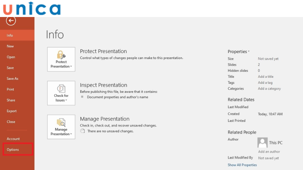
Task: Go to the Share page
Action: tap(11, 100)
